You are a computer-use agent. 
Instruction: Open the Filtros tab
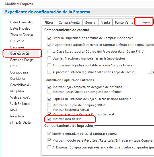pyautogui.click(x=49, y=22)
